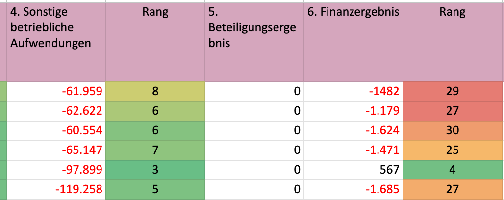Select the '6. Finanzergebnis' header cell

(353, 41)
